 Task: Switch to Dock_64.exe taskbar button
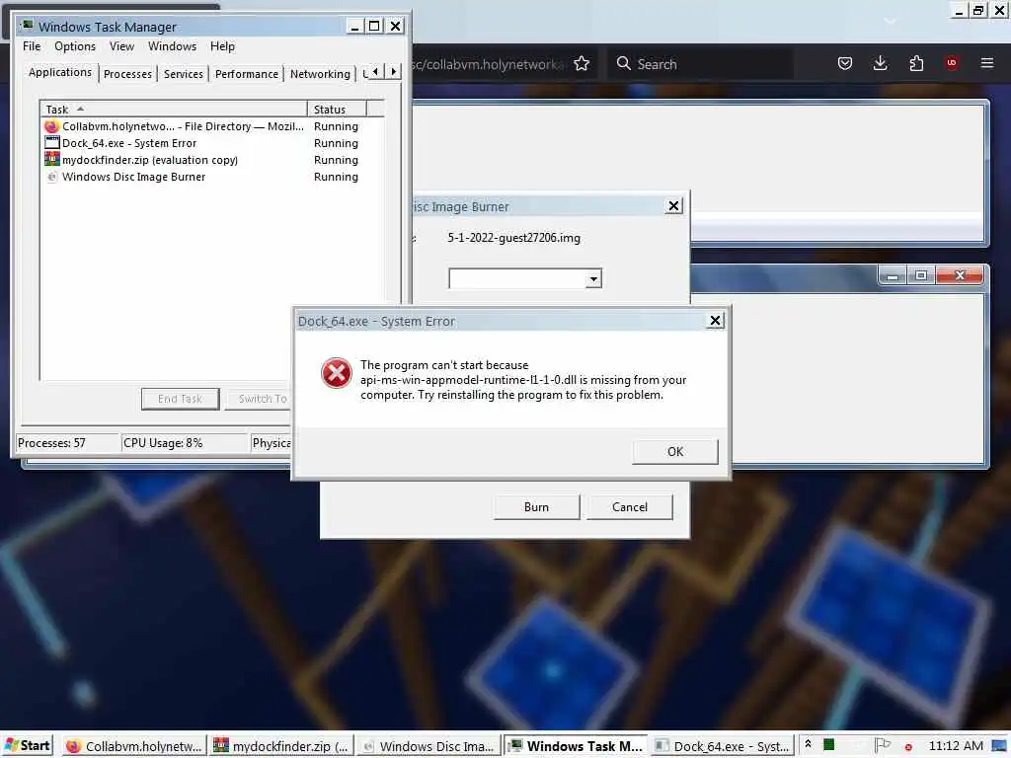[x=723, y=746]
